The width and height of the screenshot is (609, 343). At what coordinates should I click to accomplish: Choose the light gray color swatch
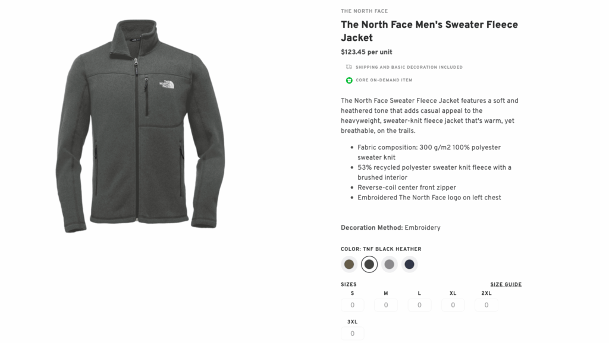(x=389, y=264)
